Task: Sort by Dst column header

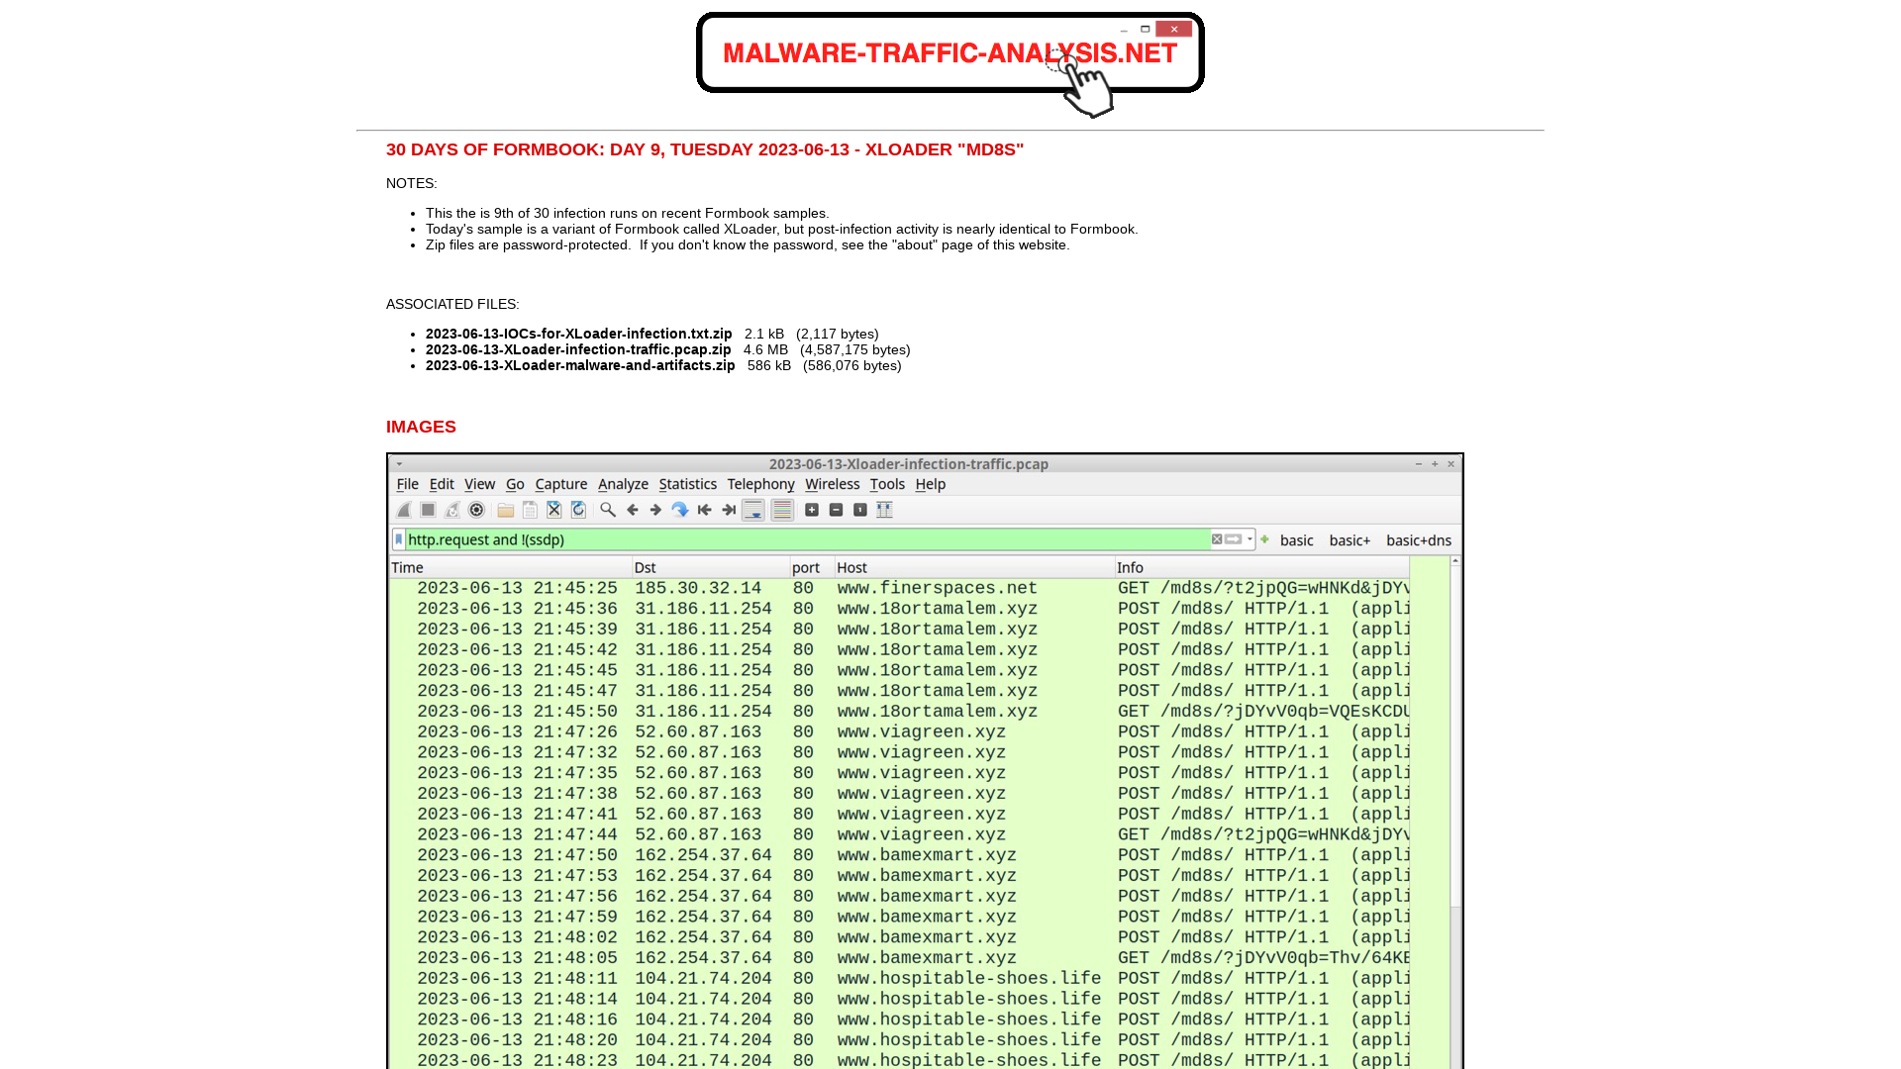Action: click(711, 567)
